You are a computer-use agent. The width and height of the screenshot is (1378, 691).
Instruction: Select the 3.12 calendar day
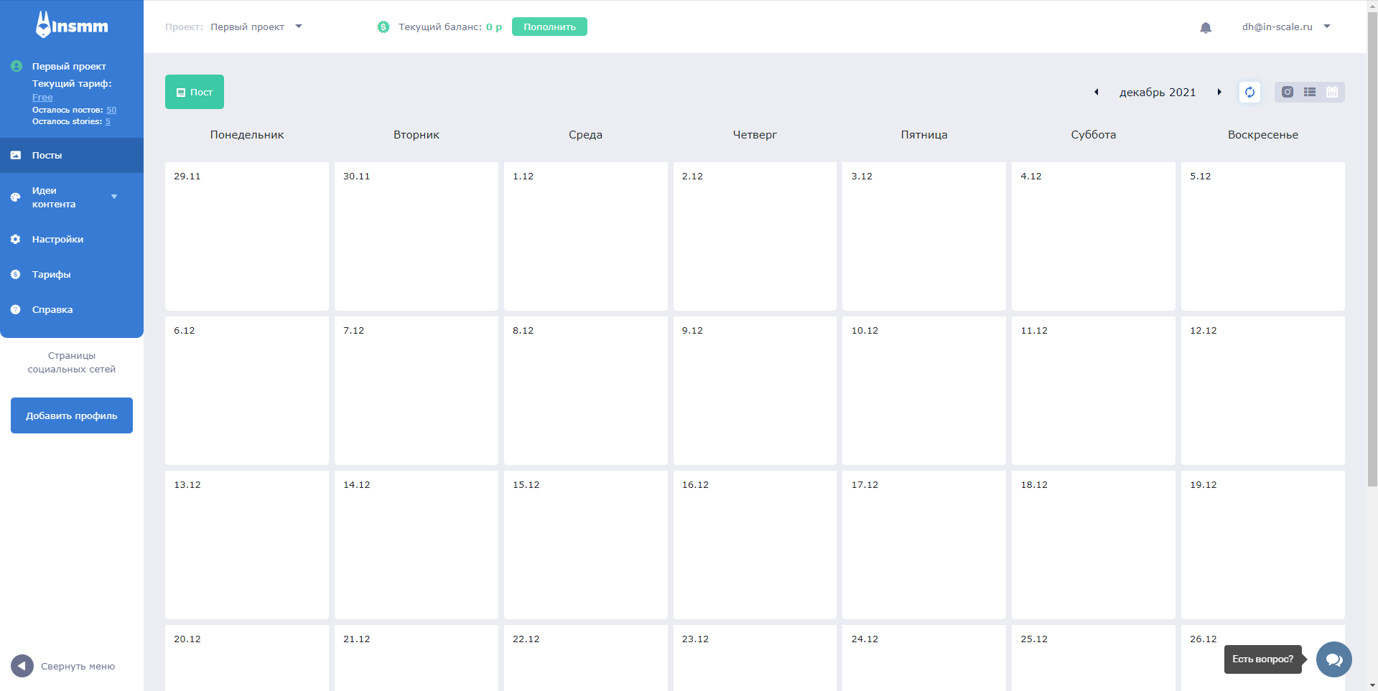click(x=924, y=236)
